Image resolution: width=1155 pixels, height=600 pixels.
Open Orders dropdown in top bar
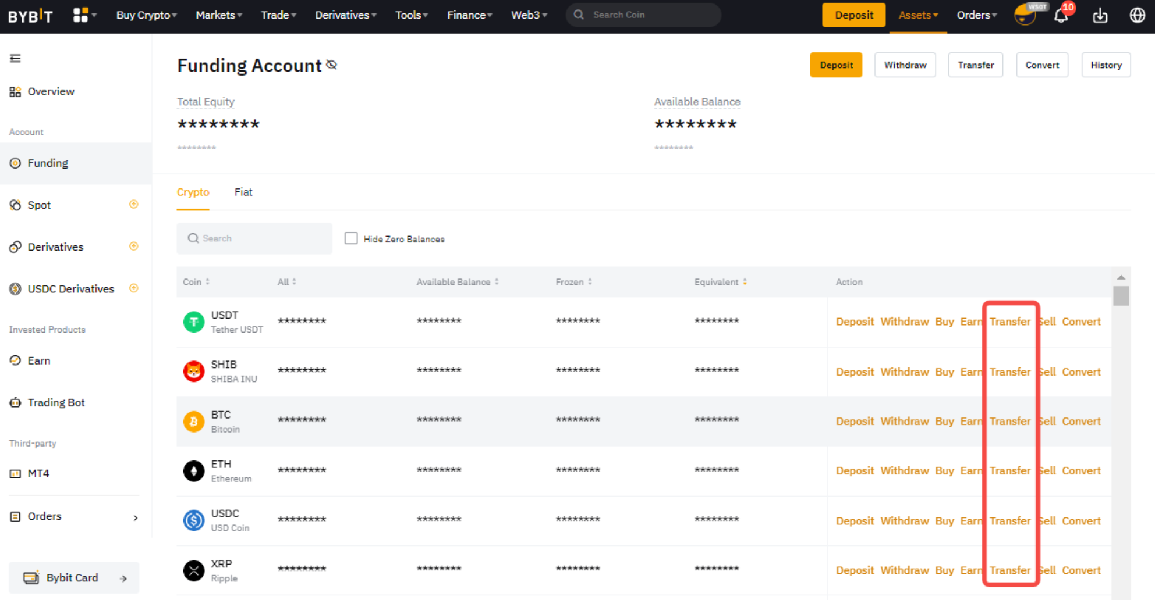tap(977, 15)
